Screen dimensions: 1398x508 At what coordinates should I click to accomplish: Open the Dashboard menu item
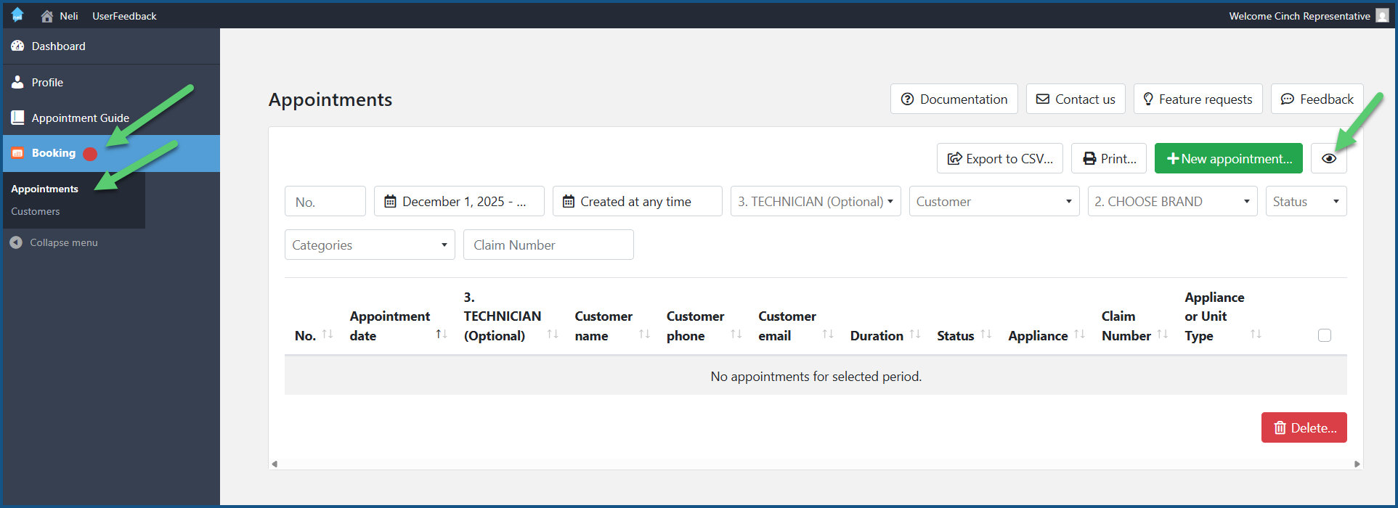(x=58, y=46)
